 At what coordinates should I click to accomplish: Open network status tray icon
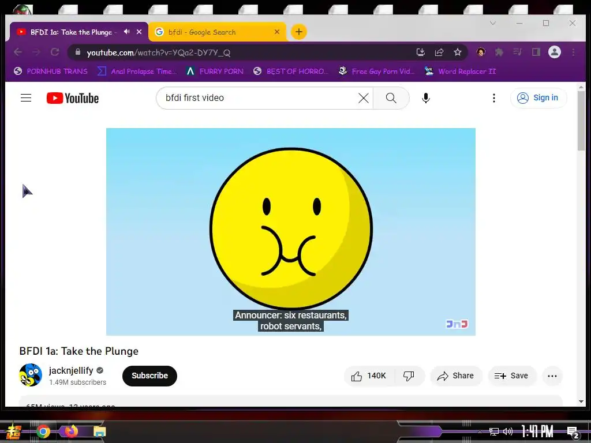[493, 431]
